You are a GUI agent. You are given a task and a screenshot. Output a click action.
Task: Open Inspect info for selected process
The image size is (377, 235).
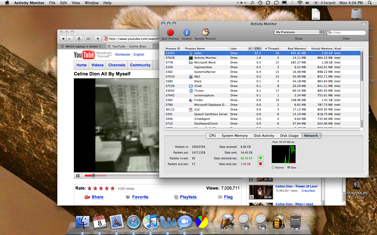tap(187, 32)
